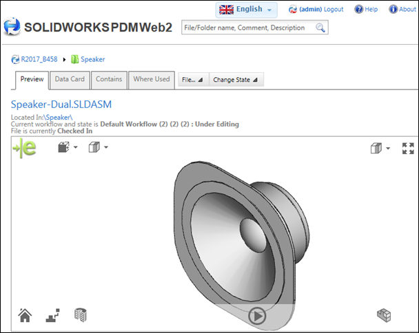Click the eDrawings logo icon in viewer
Viewport: 419px width, 333px height.
pyautogui.click(x=25, y=148)
